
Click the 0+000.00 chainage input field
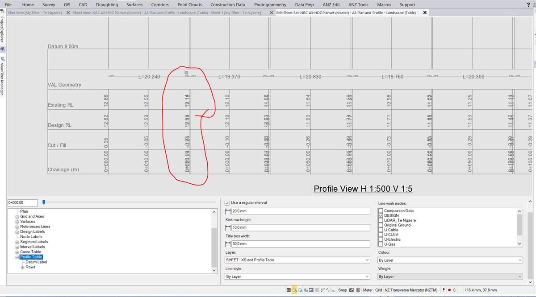tap(22, 203)
